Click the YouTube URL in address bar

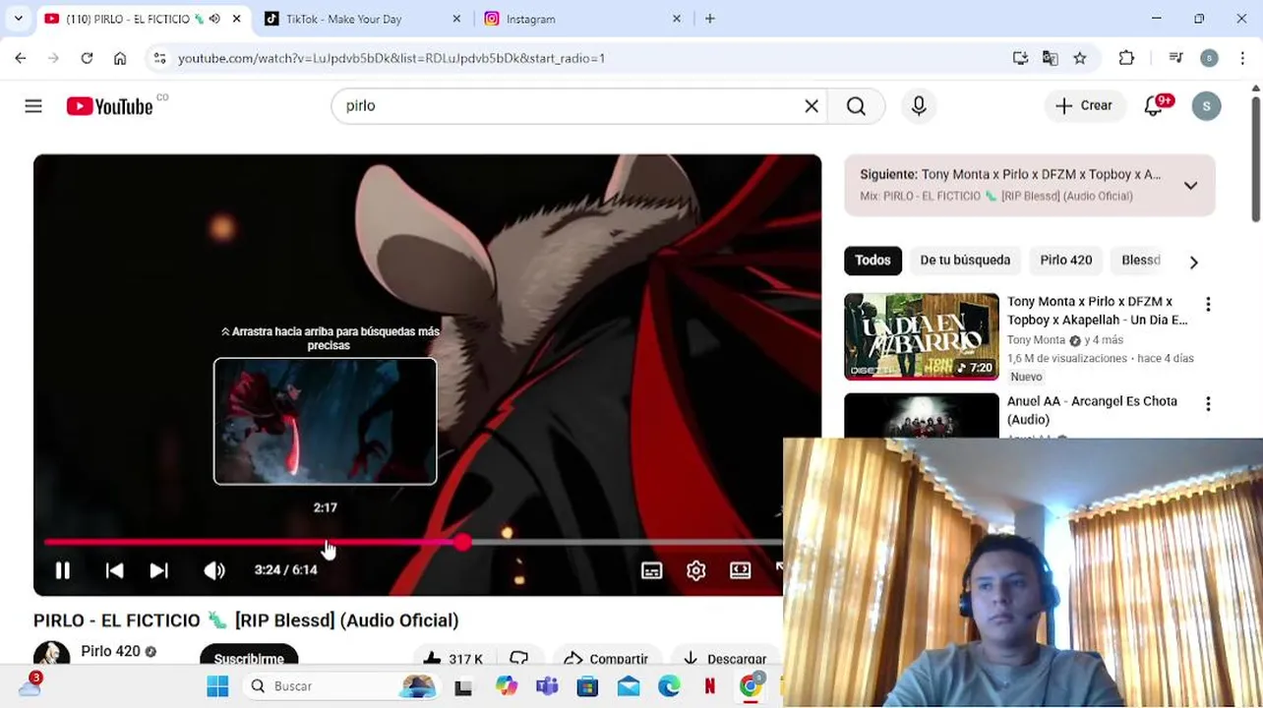click(391, 59)
